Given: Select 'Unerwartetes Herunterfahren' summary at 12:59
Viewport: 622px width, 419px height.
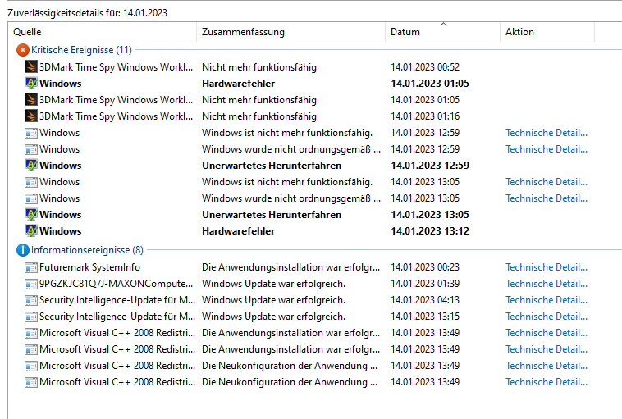Looking at the screenshot, I should [x=272, y=166].
